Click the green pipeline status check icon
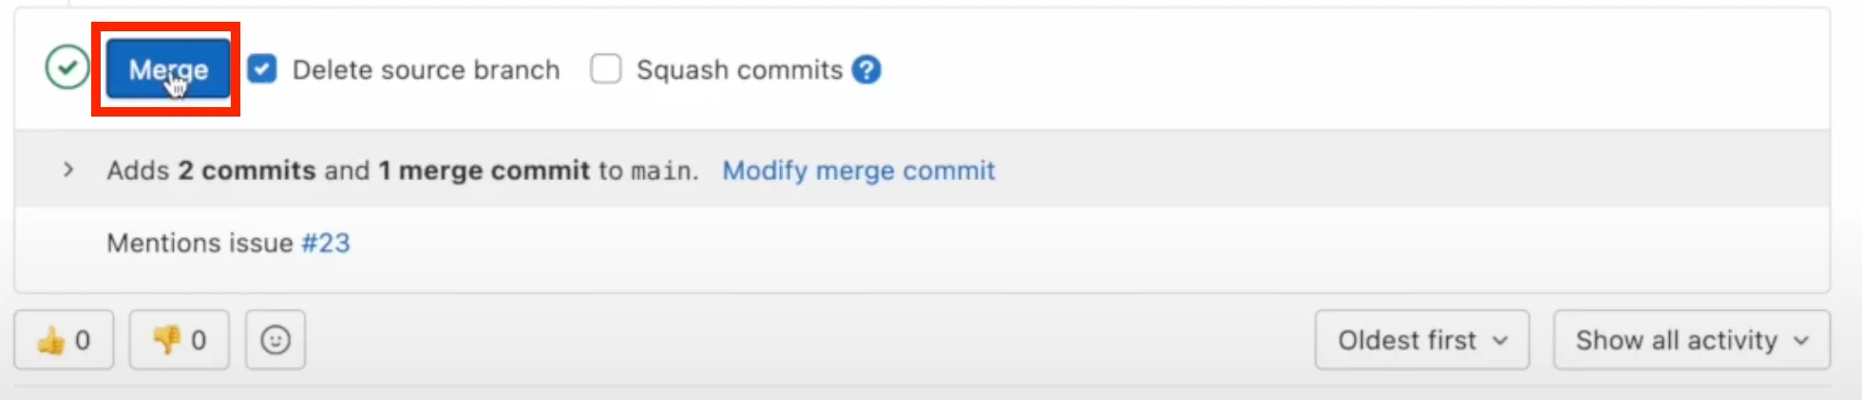The image size is (1862, 400). click(x=67, y=68)
